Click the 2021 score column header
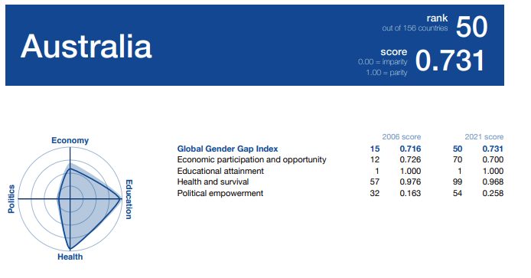 point(484,136)
